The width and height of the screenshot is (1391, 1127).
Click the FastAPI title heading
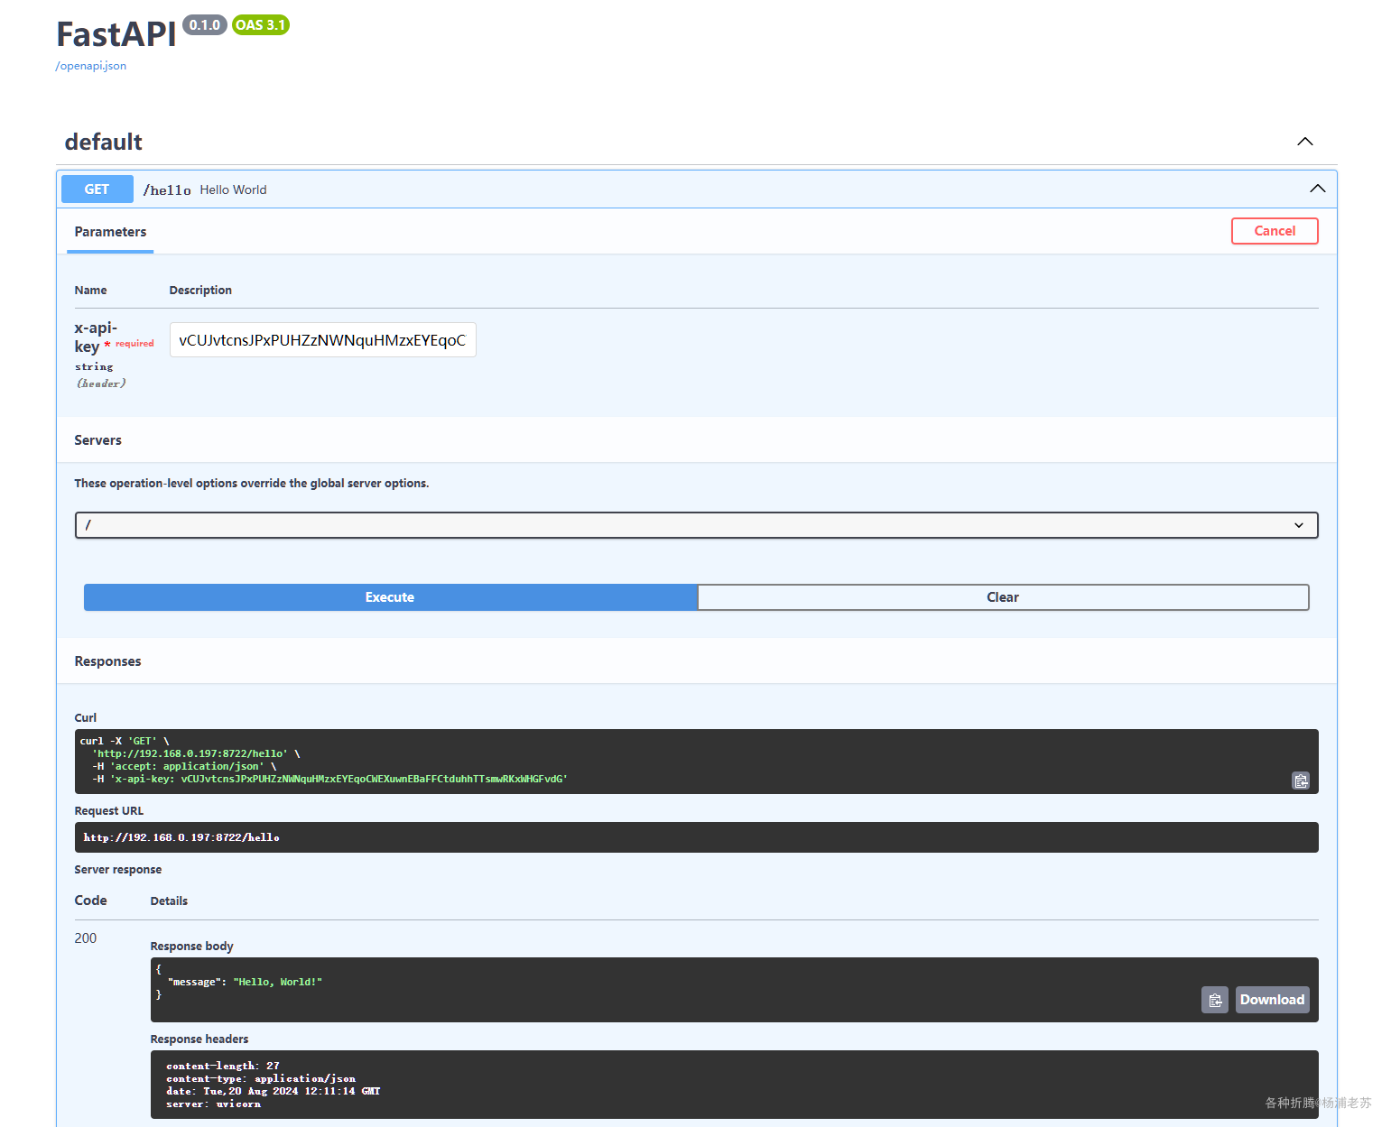pos(116,34)
